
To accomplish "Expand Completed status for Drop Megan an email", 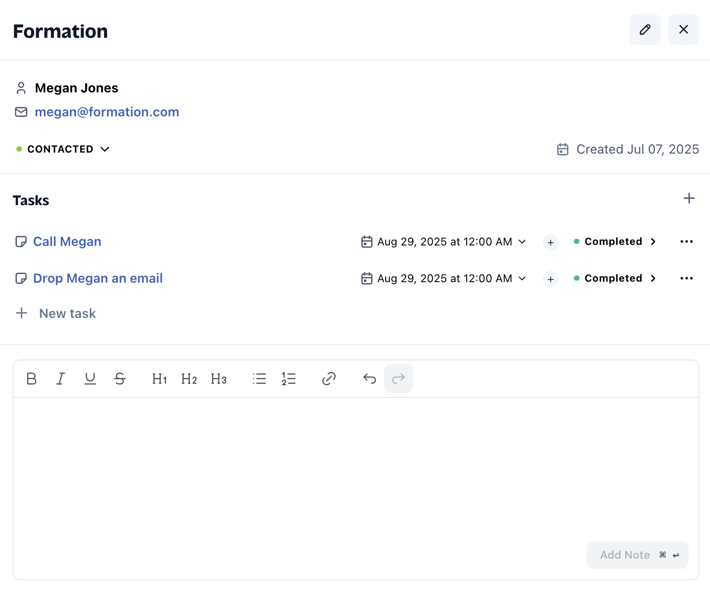I will tap(615, 279).
